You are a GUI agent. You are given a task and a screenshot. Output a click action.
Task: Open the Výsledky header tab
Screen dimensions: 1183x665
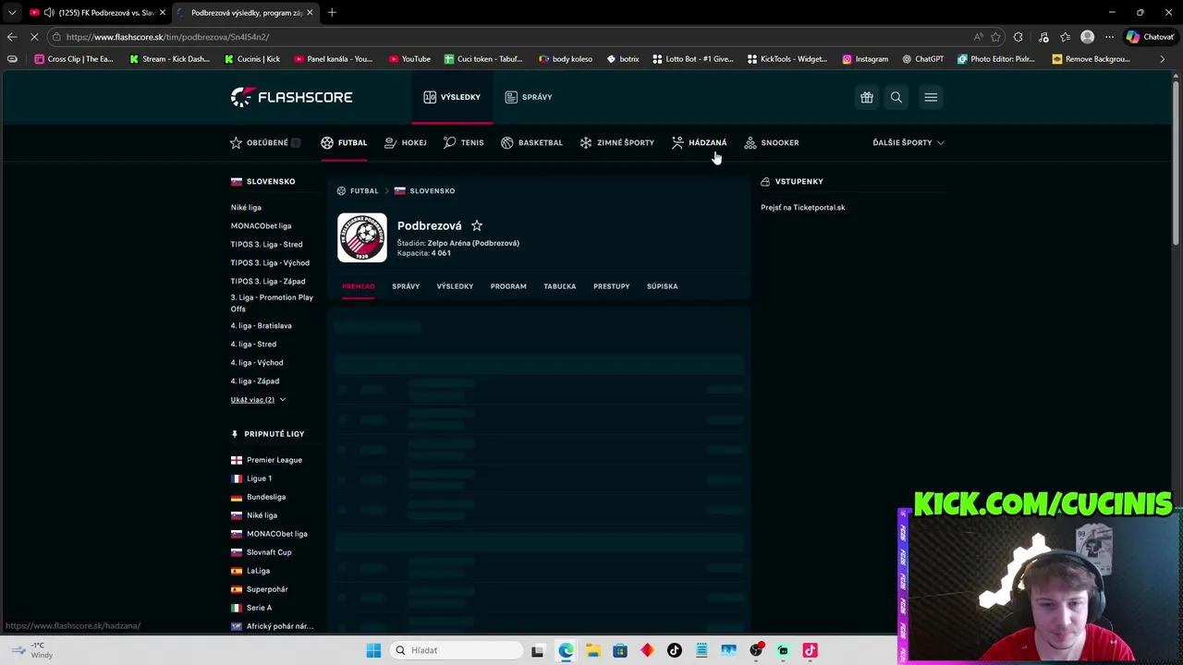pos(452,97)
